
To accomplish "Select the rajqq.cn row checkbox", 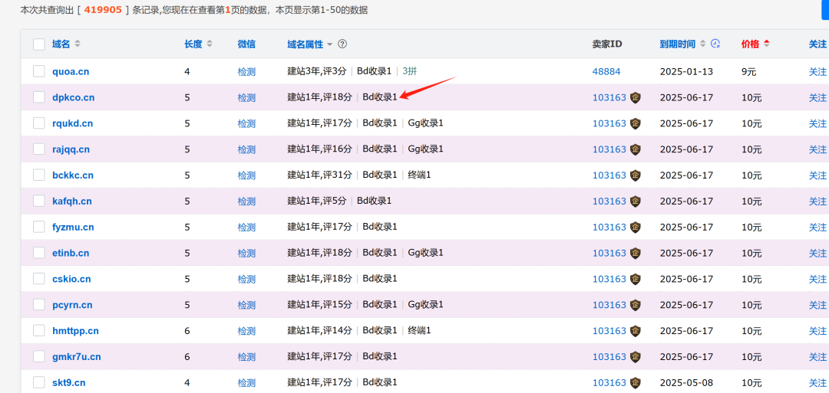I will pos(38,149).
